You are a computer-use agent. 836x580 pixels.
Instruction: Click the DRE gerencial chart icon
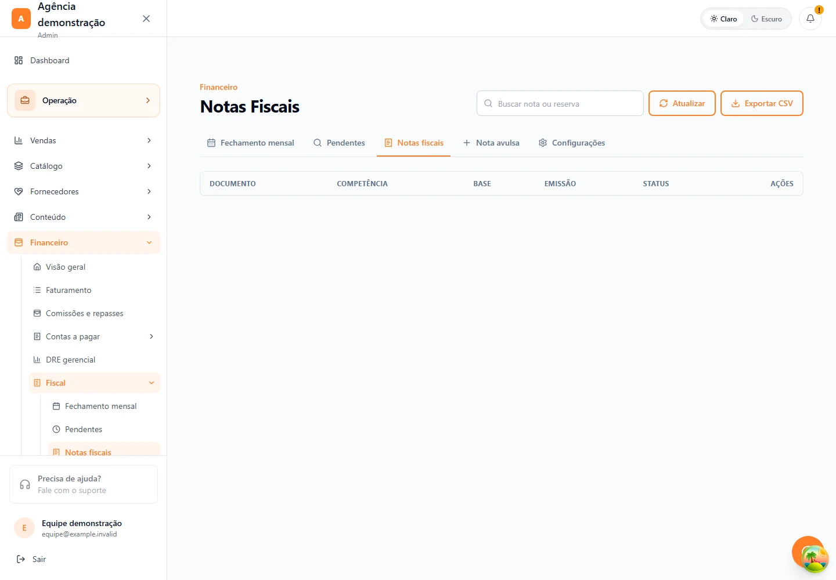pyautogui.click(x=37, y=360)
